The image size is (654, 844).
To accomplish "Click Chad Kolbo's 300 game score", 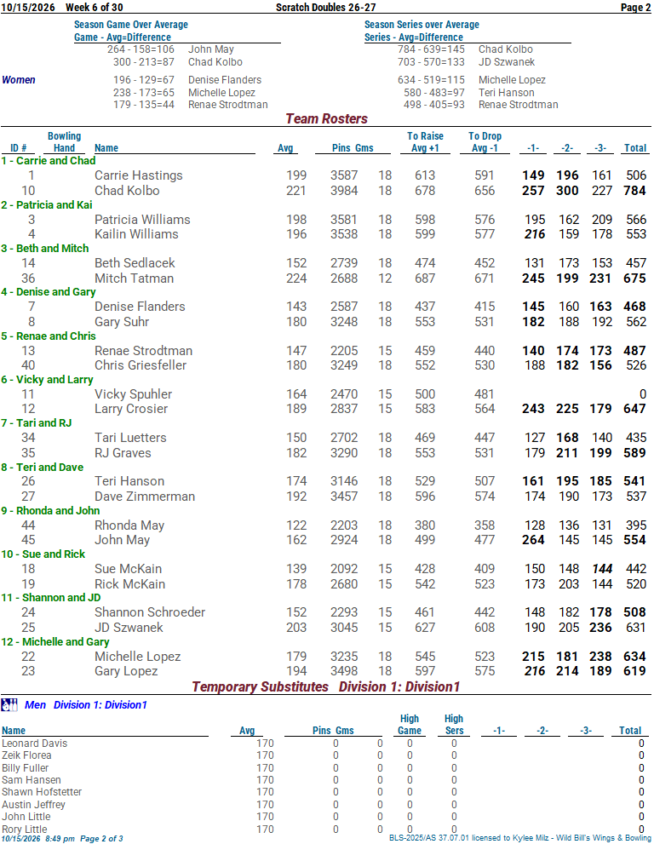I will tap(567, 191).
